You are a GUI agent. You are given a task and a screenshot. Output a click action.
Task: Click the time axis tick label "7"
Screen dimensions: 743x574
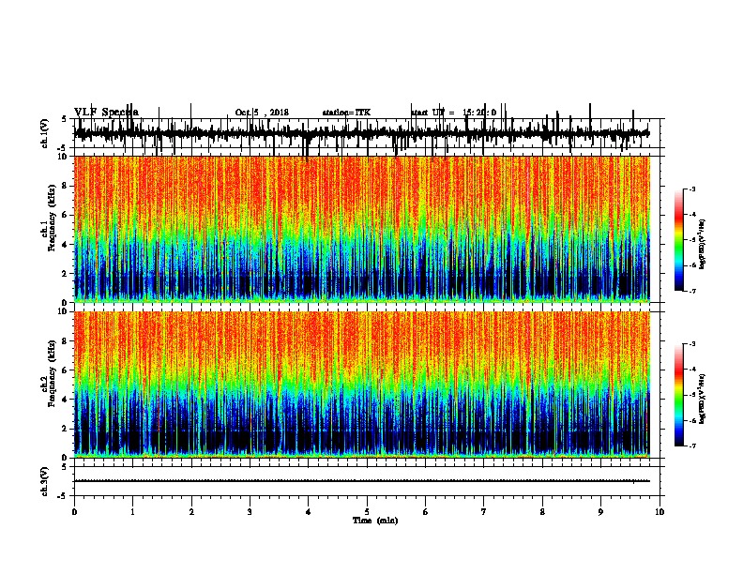point(484,512)
